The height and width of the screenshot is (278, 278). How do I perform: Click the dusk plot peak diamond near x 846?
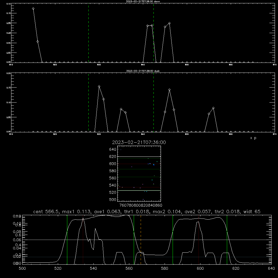[169, 90]
